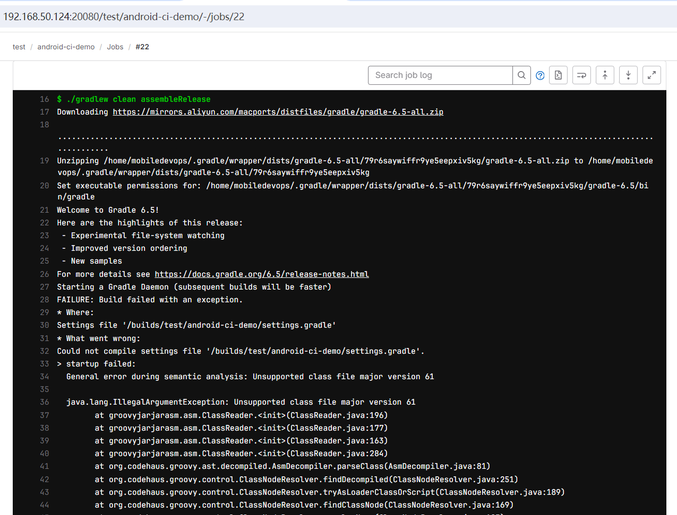
Task: Click the search magnifier icon
Action: (521, 75)
